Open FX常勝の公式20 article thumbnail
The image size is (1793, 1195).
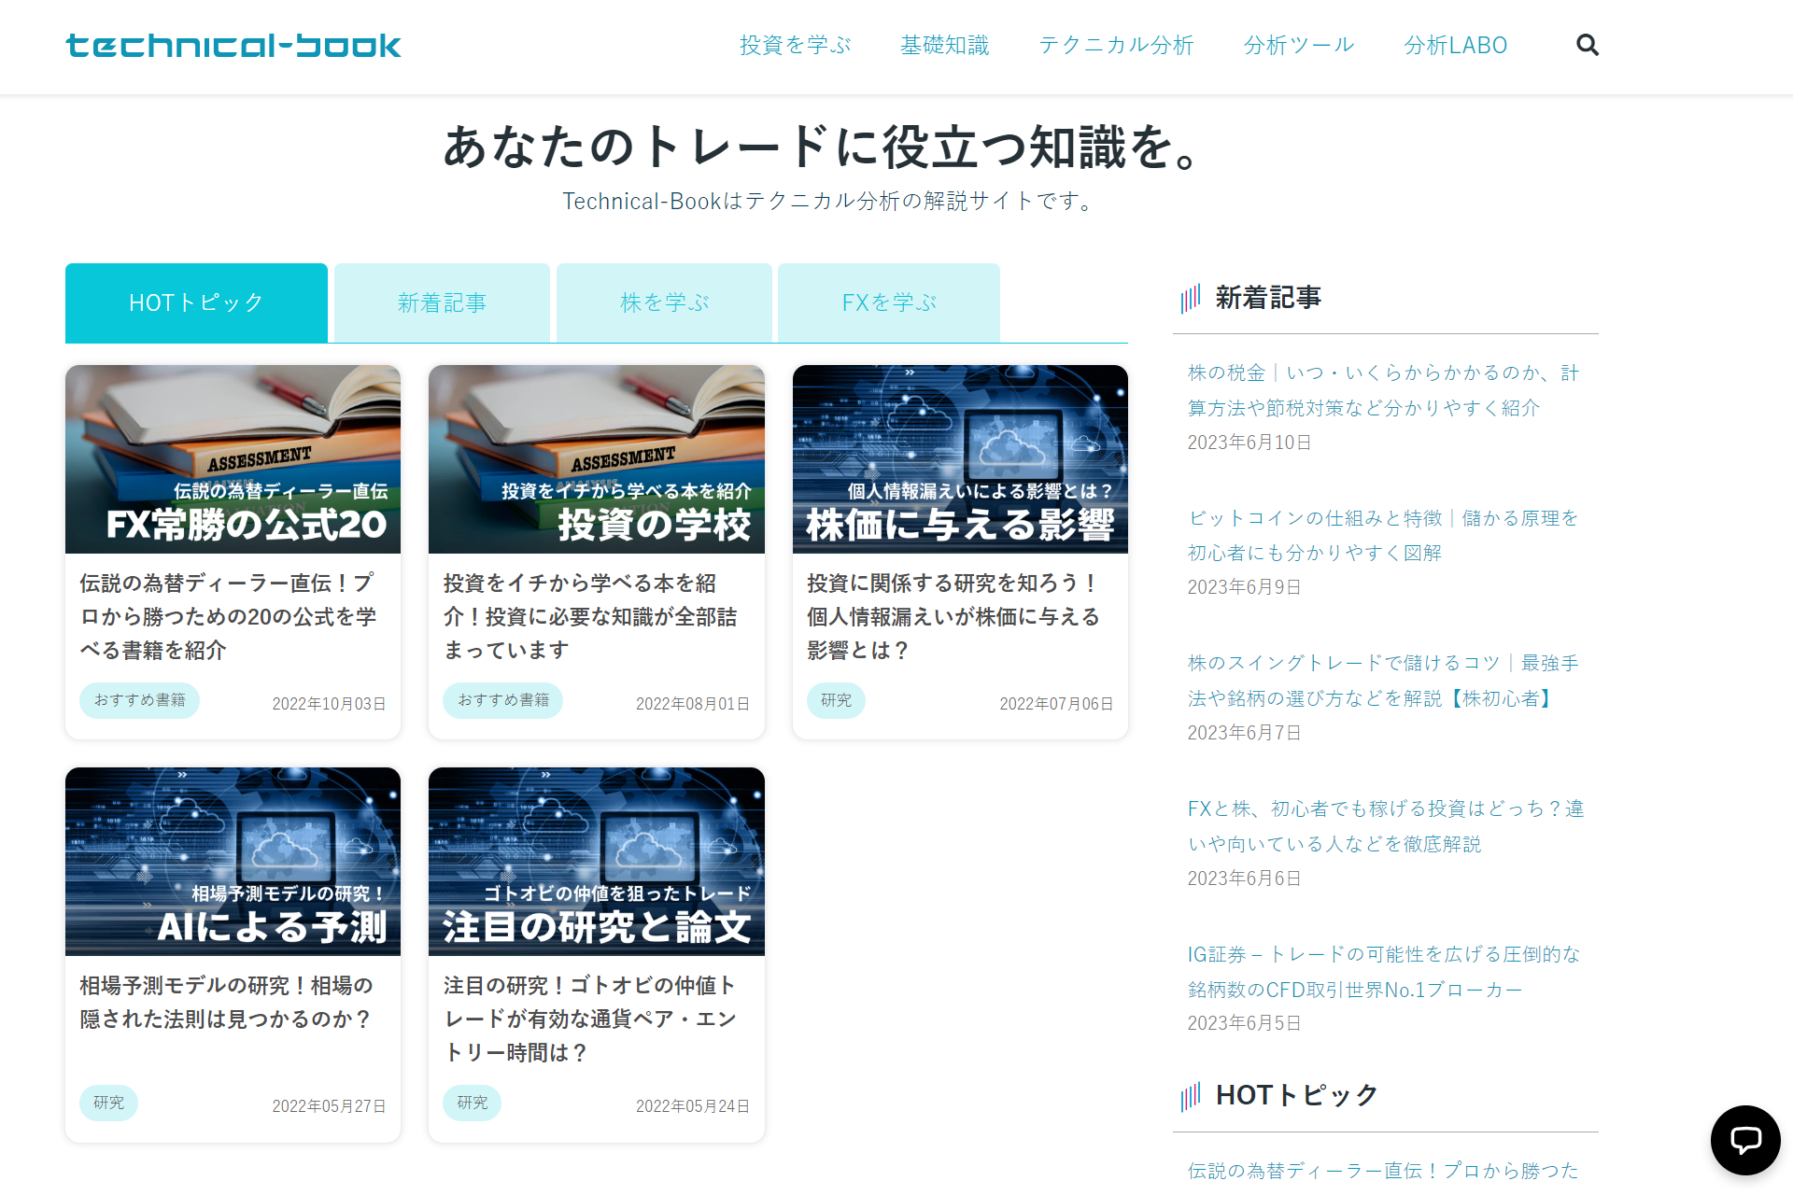tap(233, 459)
